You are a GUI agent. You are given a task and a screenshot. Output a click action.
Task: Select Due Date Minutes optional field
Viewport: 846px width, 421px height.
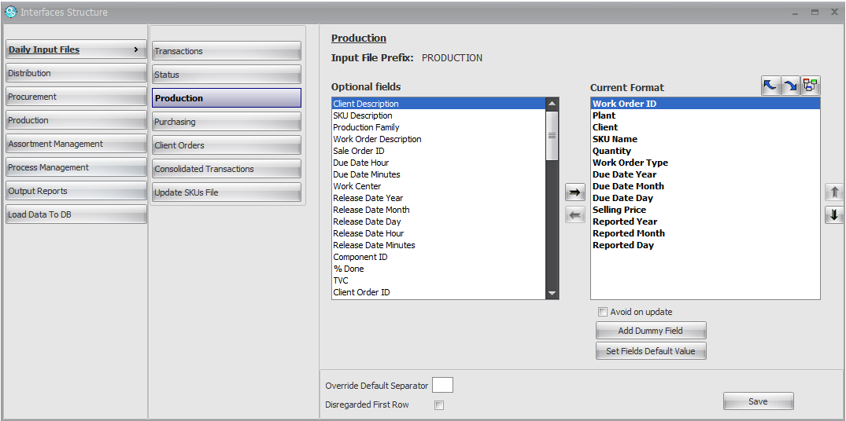(438, 174)
